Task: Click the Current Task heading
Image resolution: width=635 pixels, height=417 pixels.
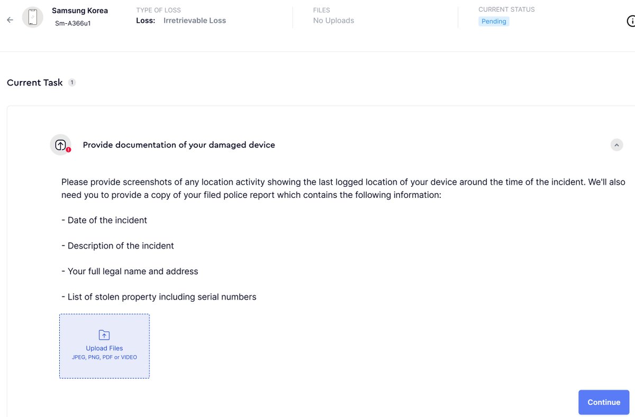Action: [x=35, y=83]
